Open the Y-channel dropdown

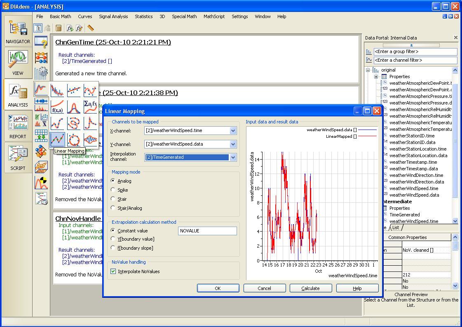(x=233, y=144)
